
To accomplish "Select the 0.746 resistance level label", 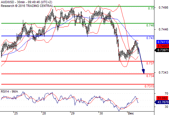I will [x=150, y=25].
